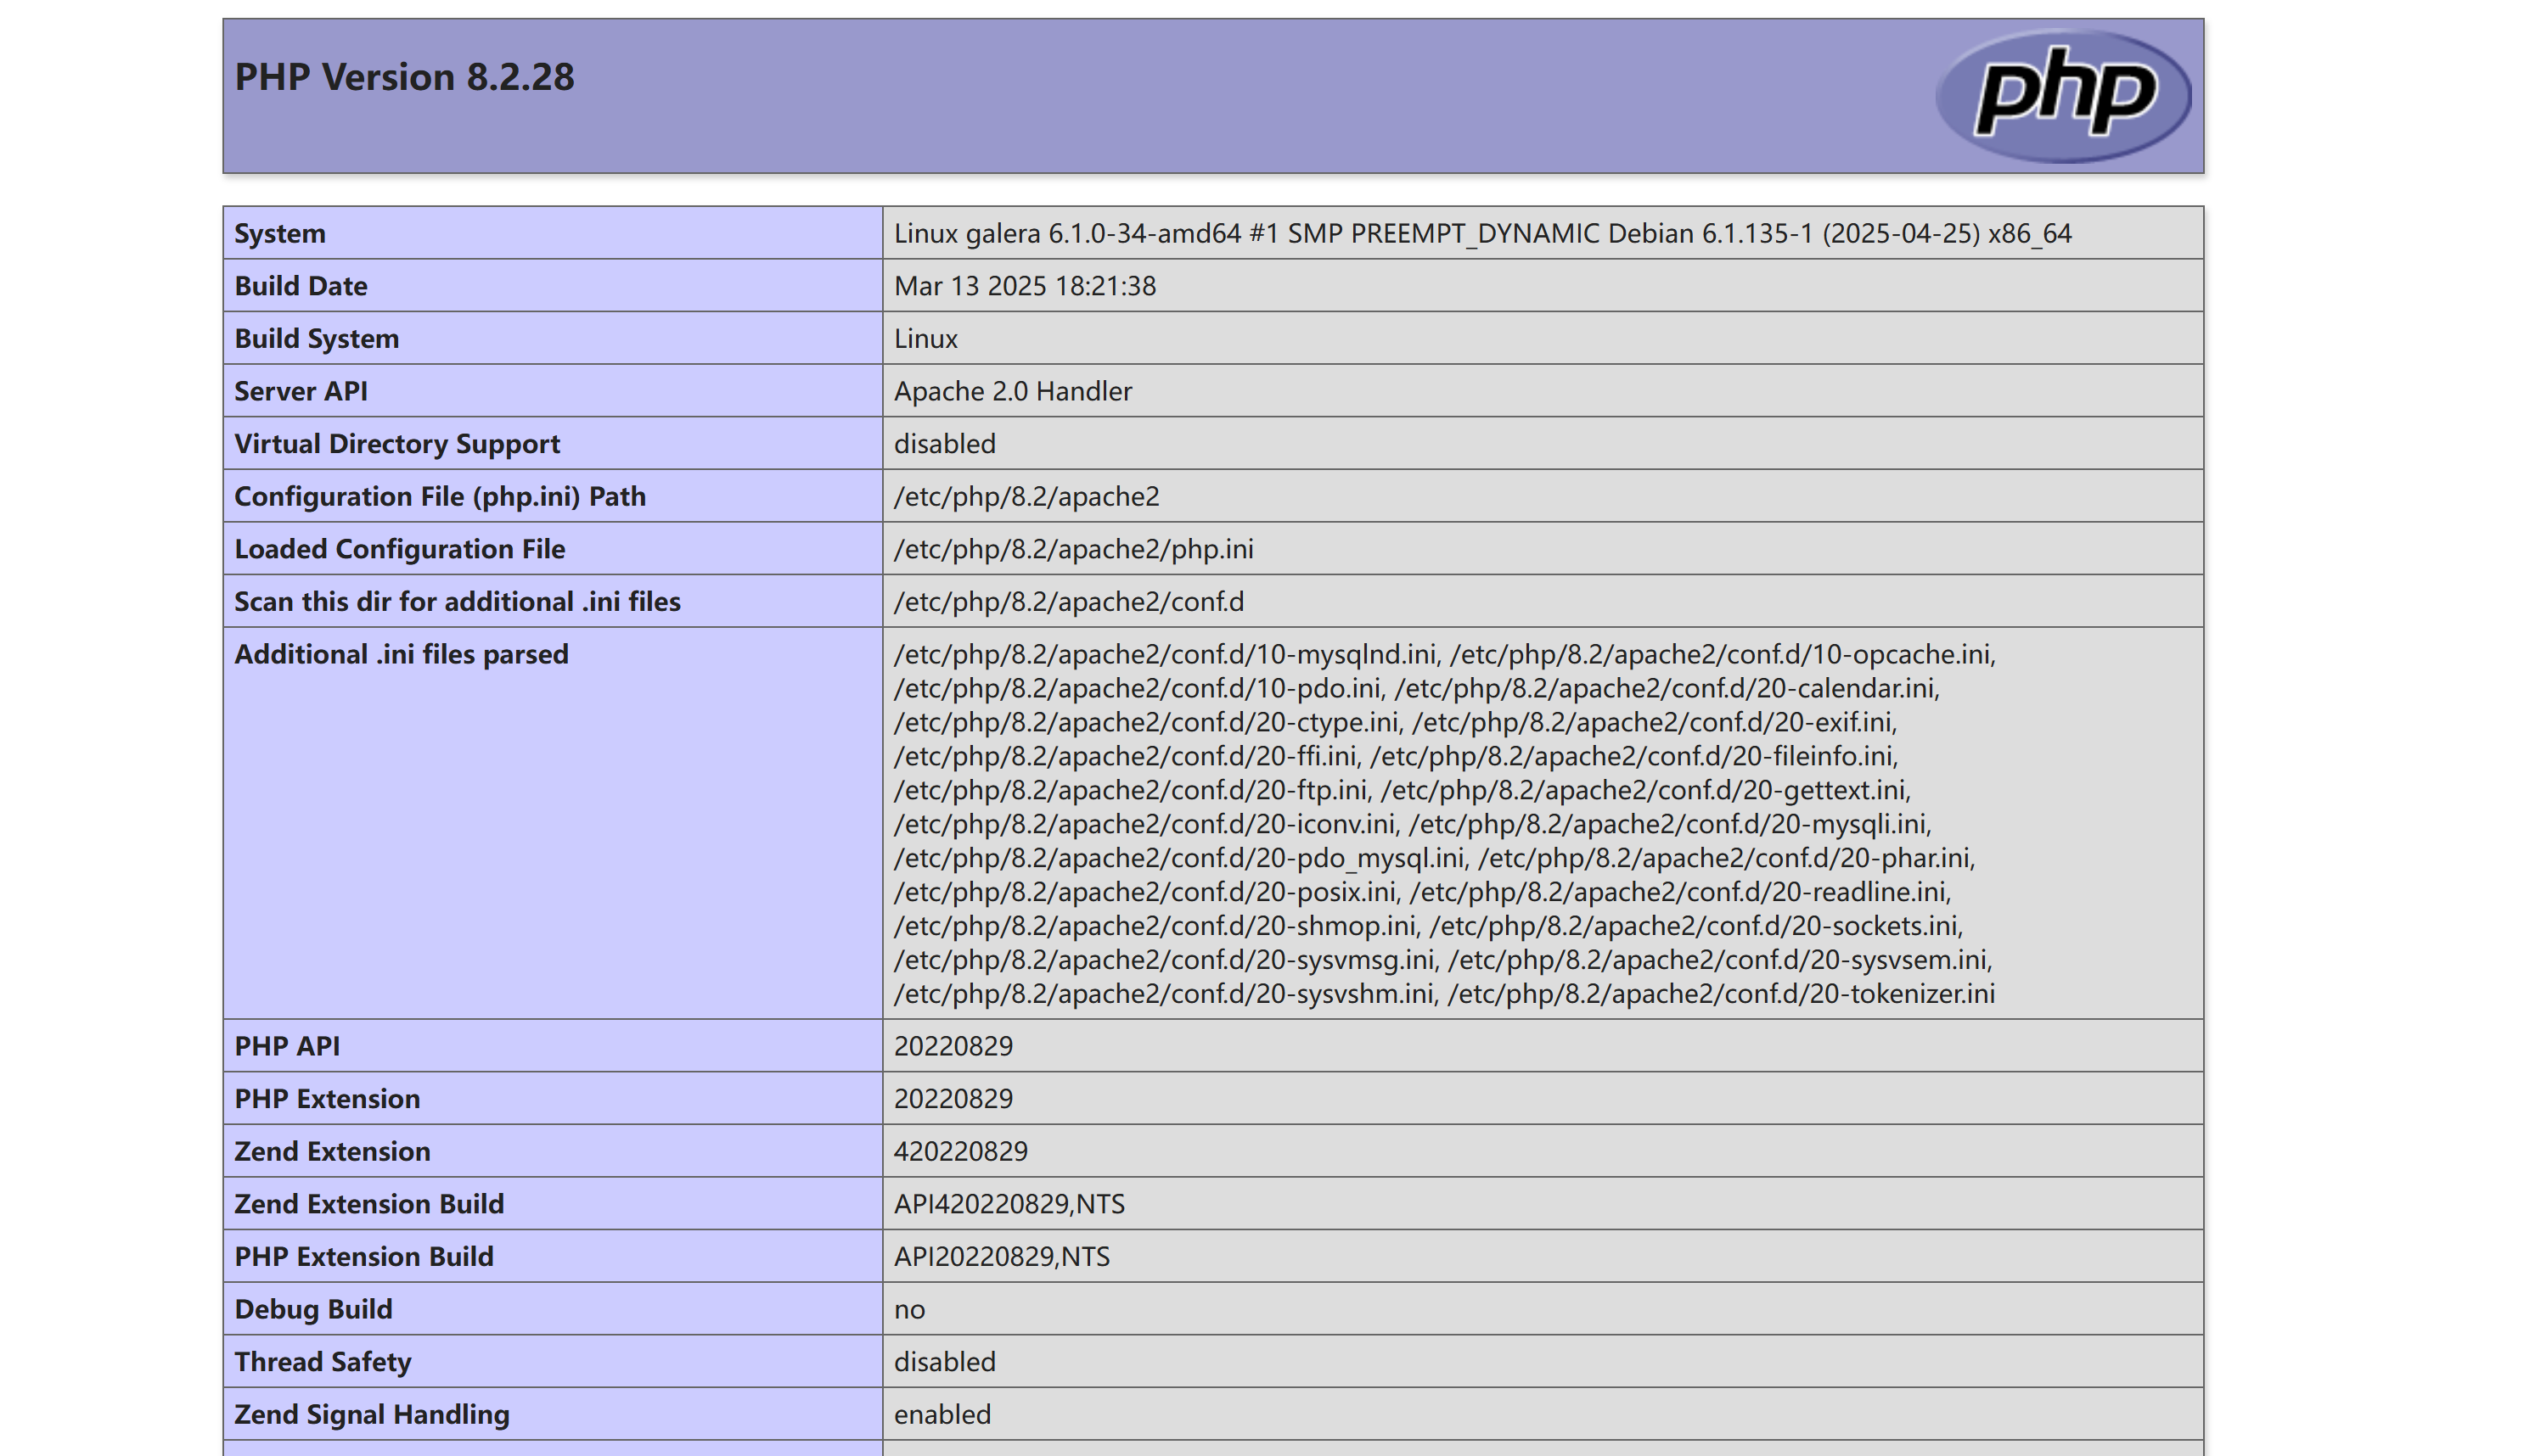Click the 'PHP Extension' label
Viewport: 2524px width, 1456px height.
coord(327,1099)
